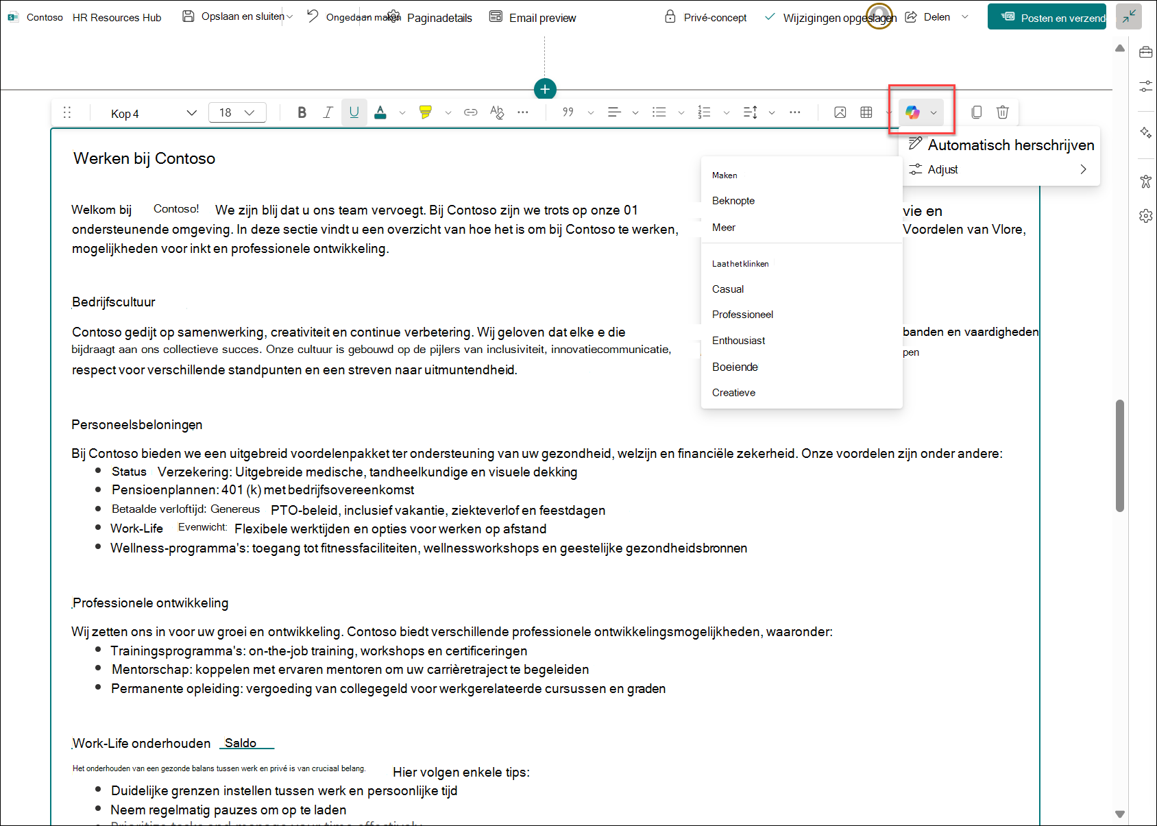This screenshot has height=826, width=1157.
Task: Collapse the editor using the arrows icon
Action: pyautogui.click(x=1128, y=16)
